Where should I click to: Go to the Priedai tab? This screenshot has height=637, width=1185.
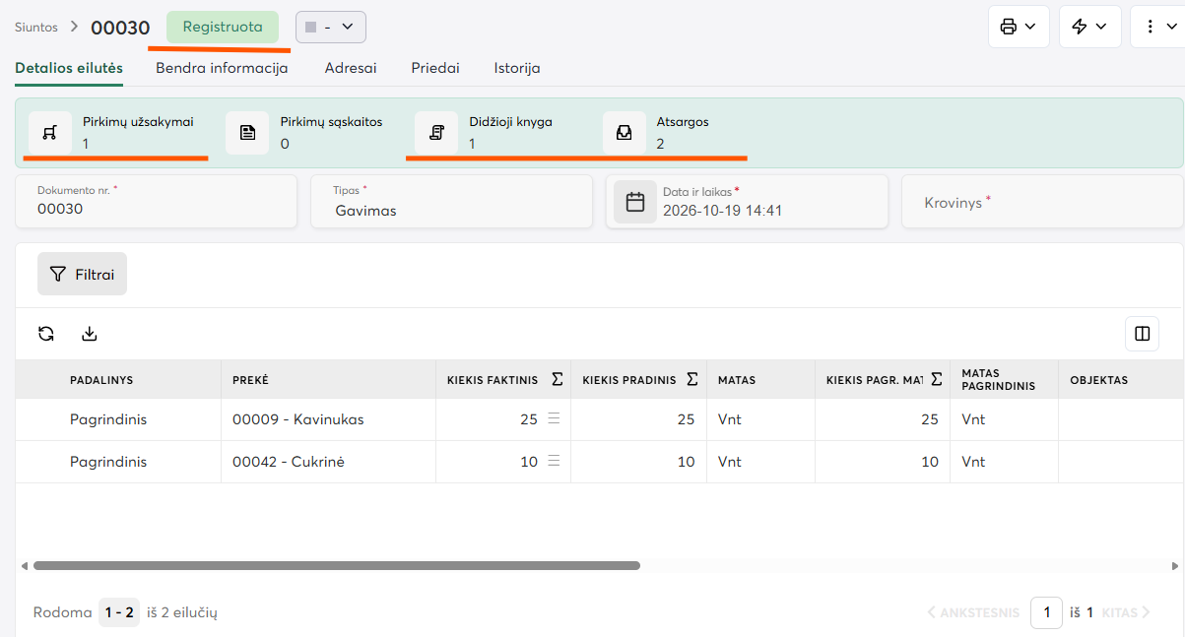(435, 69)
